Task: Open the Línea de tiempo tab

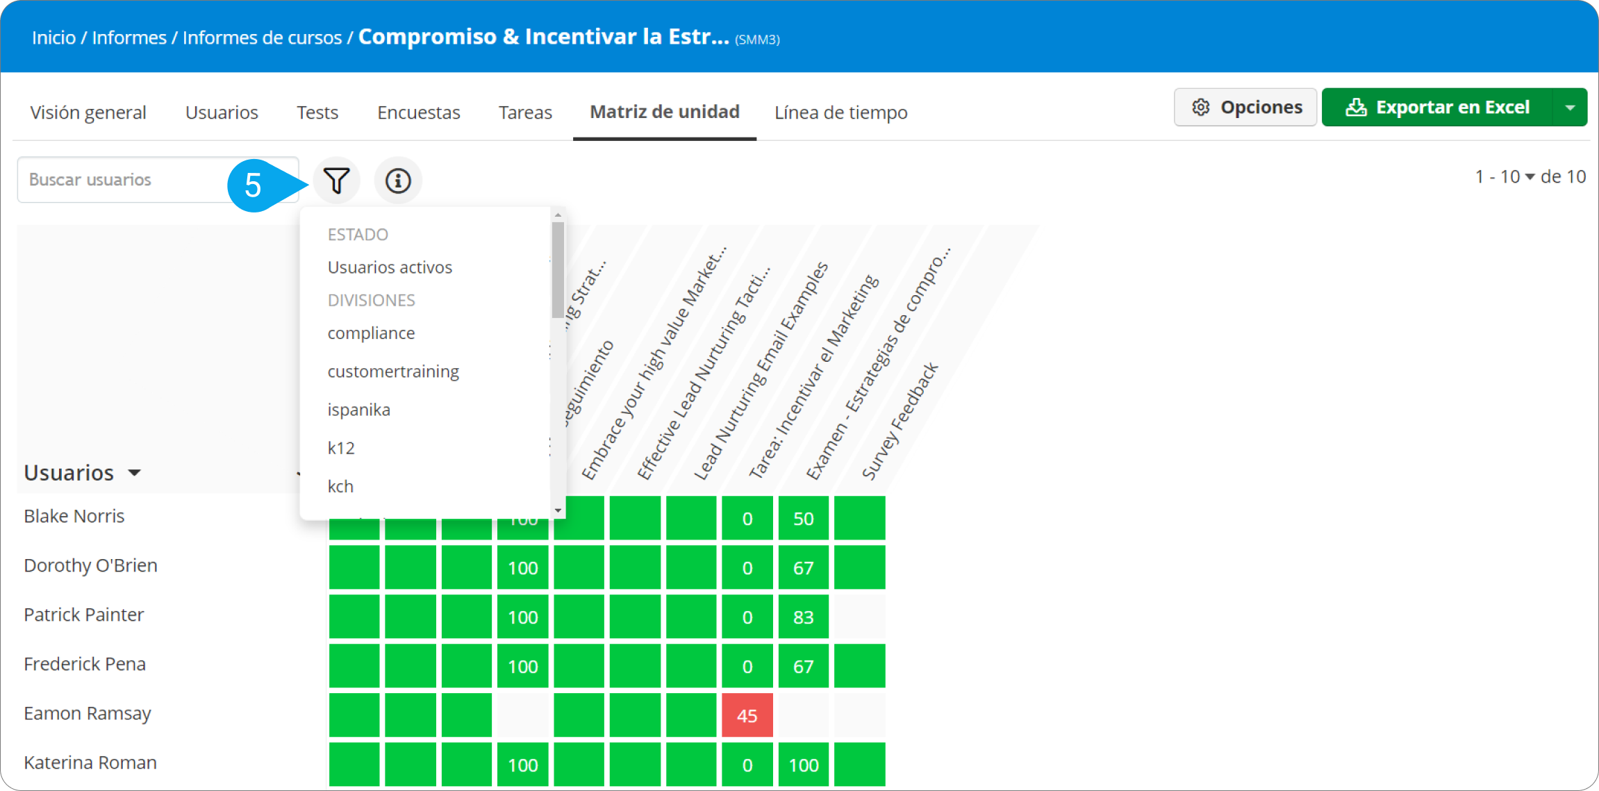Action: click(840, 113)
